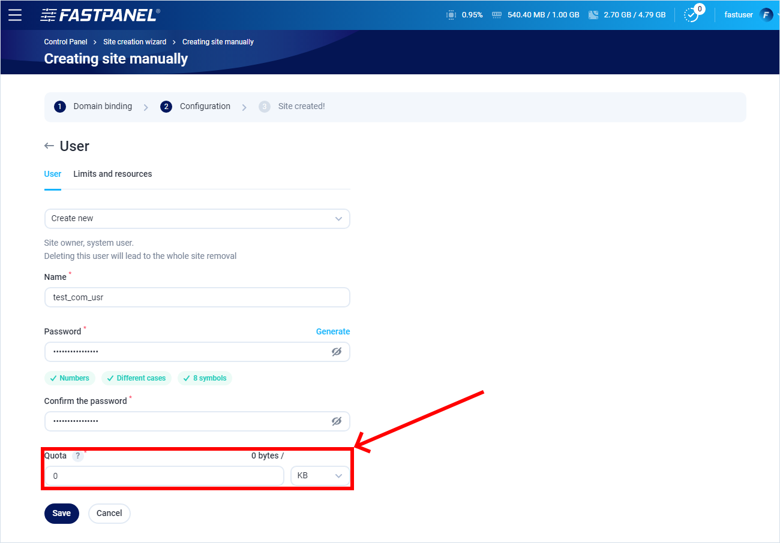This screenshot has width=780, height=543.
Task: Go back using the arrow beside User
Action: [x=49, y=146]
